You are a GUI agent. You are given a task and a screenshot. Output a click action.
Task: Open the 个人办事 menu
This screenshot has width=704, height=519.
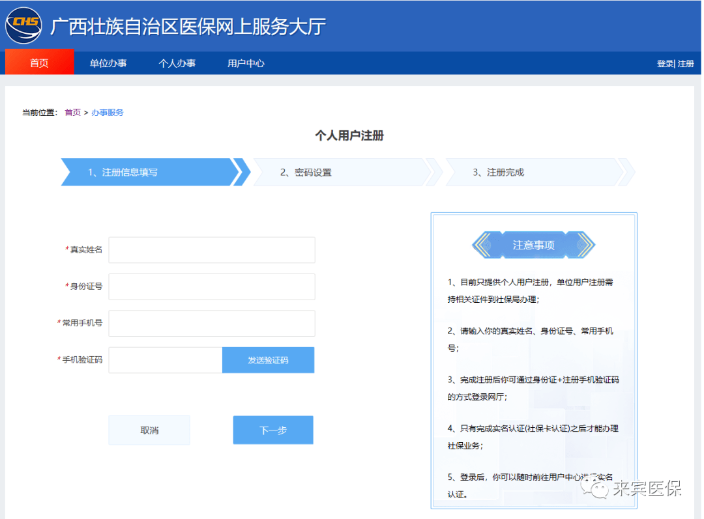[x=177, y=63]
